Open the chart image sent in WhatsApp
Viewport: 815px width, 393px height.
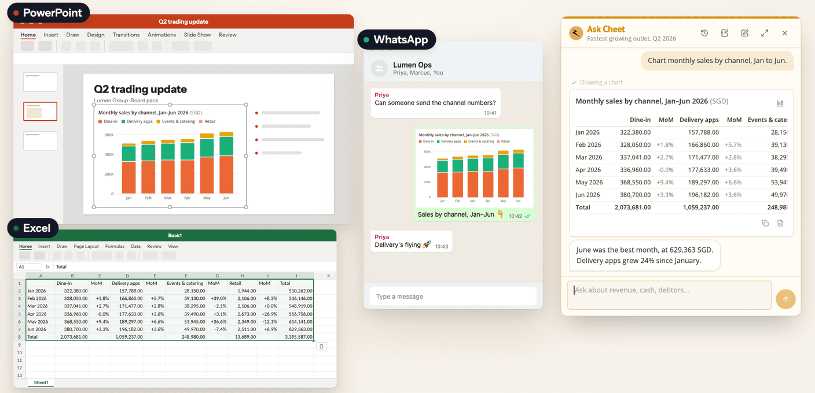(x=474, y=168)
